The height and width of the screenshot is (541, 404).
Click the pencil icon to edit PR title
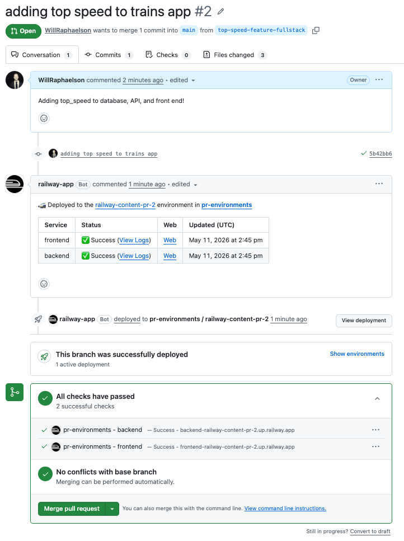221,12
